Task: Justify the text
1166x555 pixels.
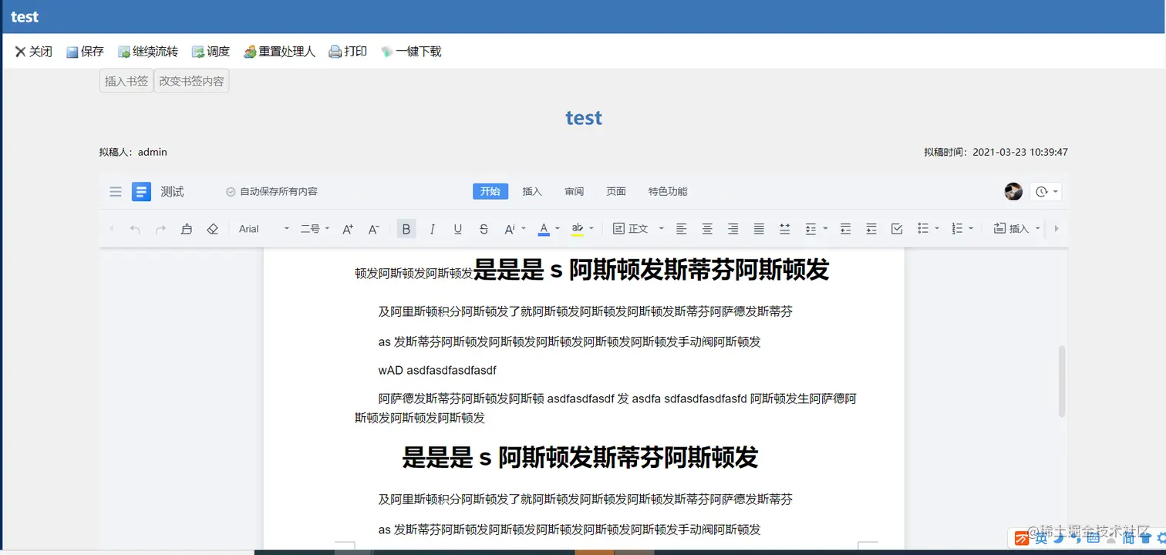Action: pos(759,229)
